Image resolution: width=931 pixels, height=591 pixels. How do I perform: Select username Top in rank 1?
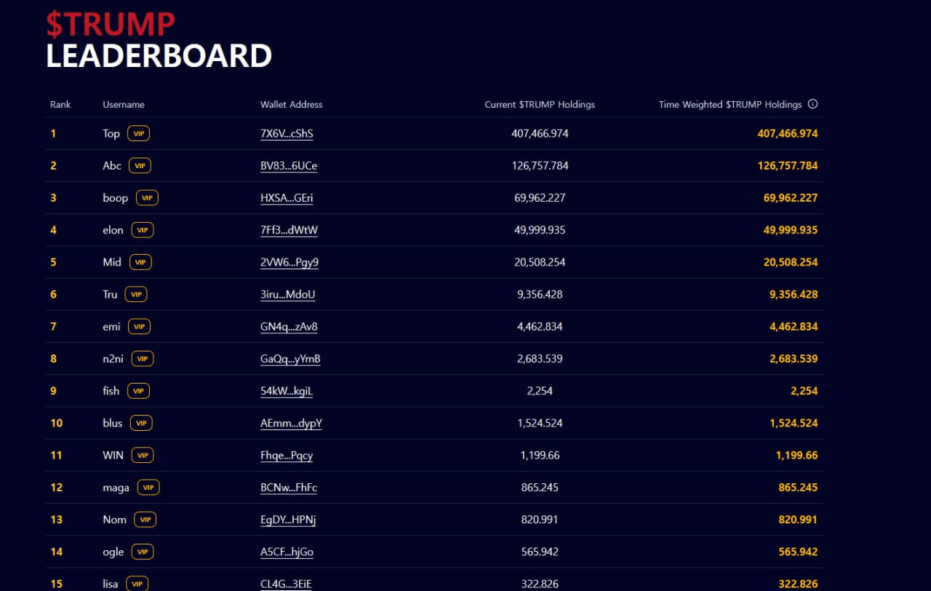(111, 134)
